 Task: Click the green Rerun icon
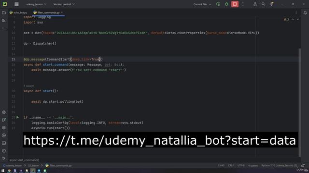218,4
